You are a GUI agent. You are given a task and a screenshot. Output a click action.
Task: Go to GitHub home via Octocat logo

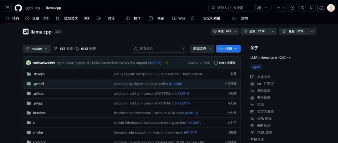18,8
